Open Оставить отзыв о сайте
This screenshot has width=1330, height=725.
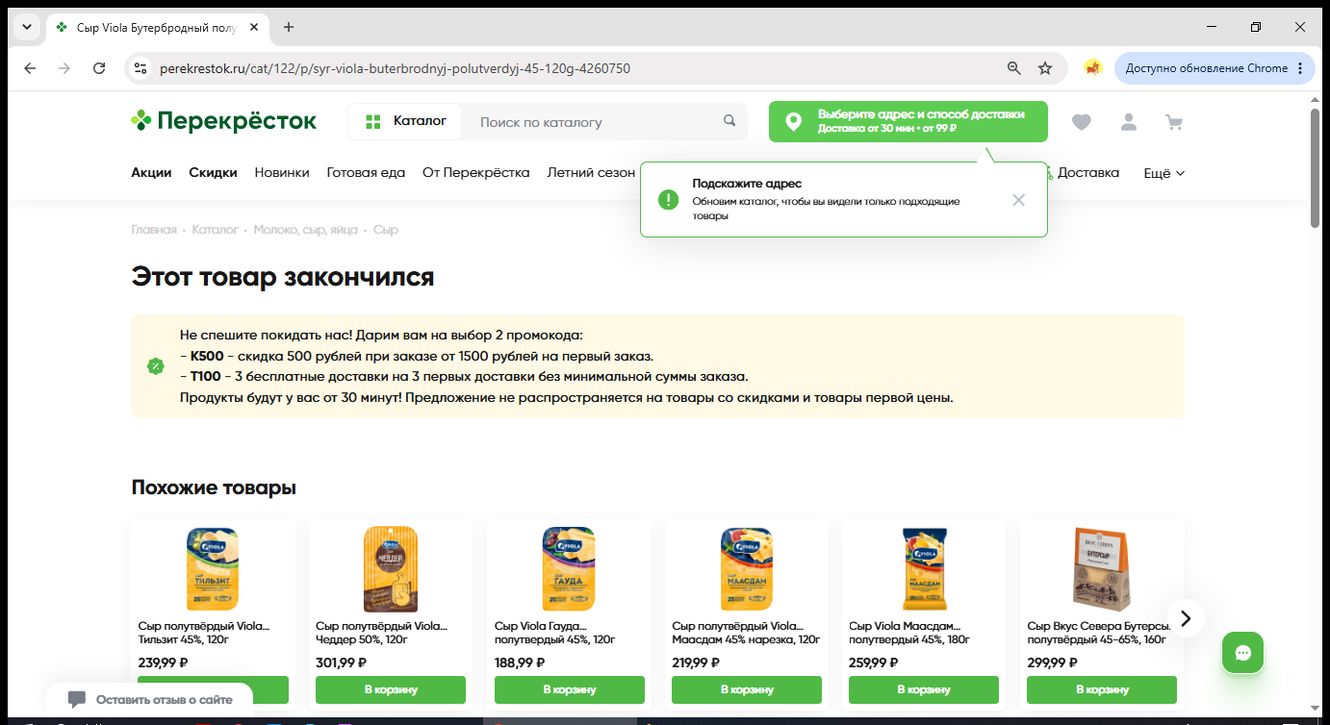pyautogui.click(x=150, y=699)
